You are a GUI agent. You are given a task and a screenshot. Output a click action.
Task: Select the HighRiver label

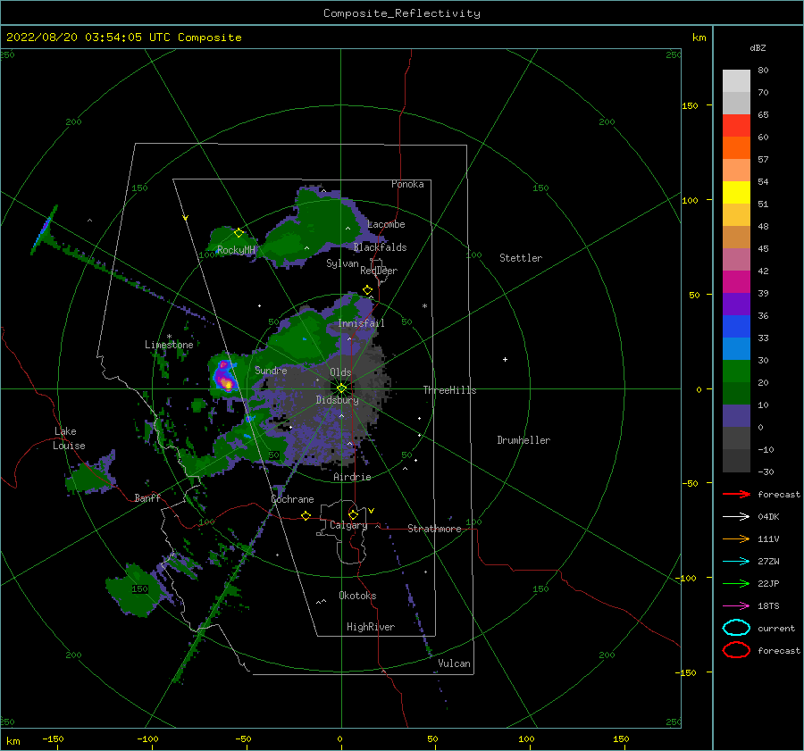click(x=371, y=627)
